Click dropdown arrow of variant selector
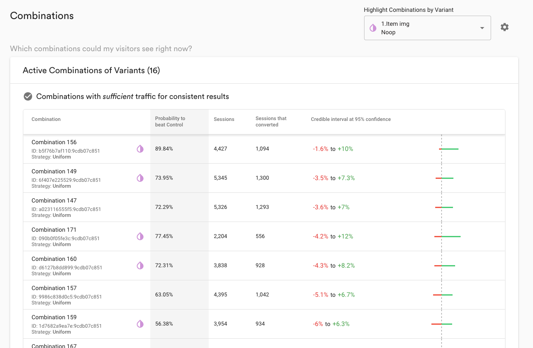 (482, 28)
